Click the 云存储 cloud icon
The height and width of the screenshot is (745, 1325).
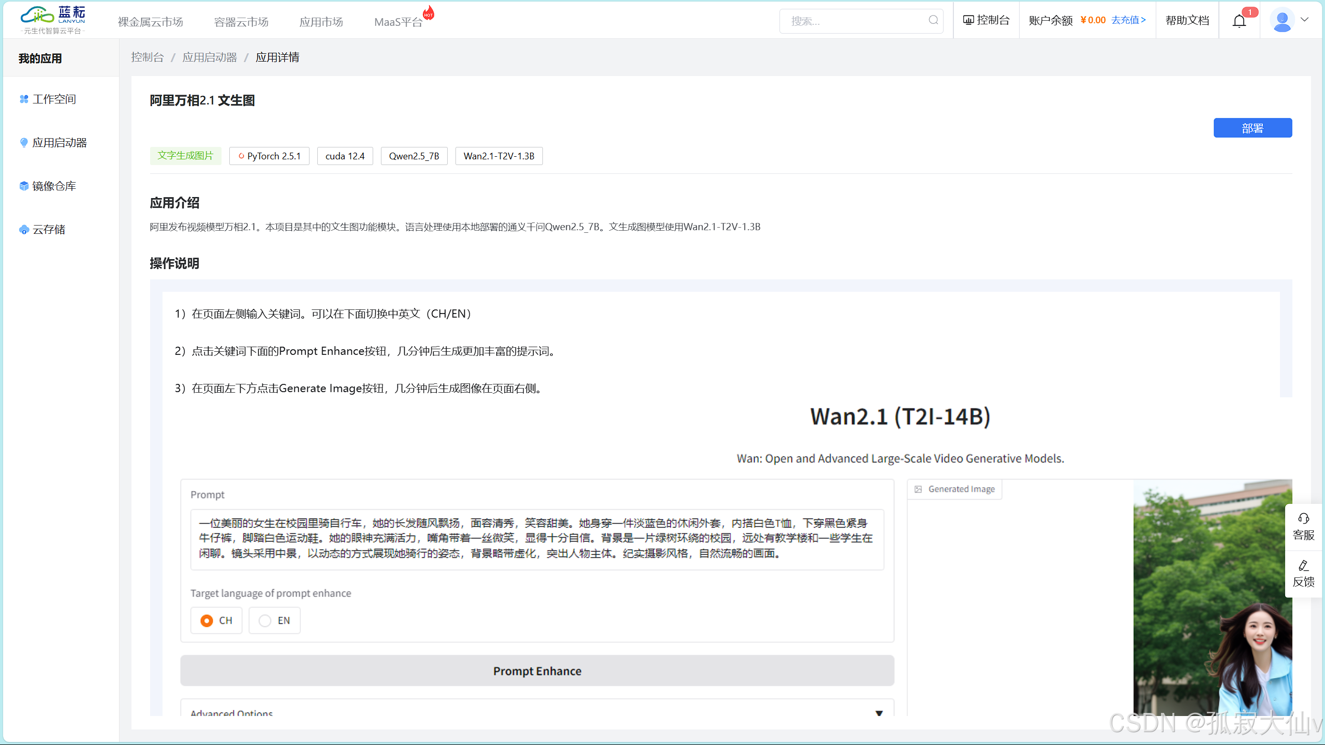(x=24, y=230)
